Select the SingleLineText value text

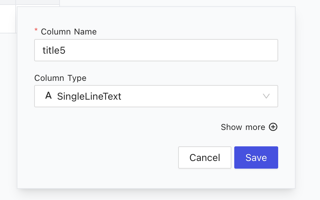point(89,96)
